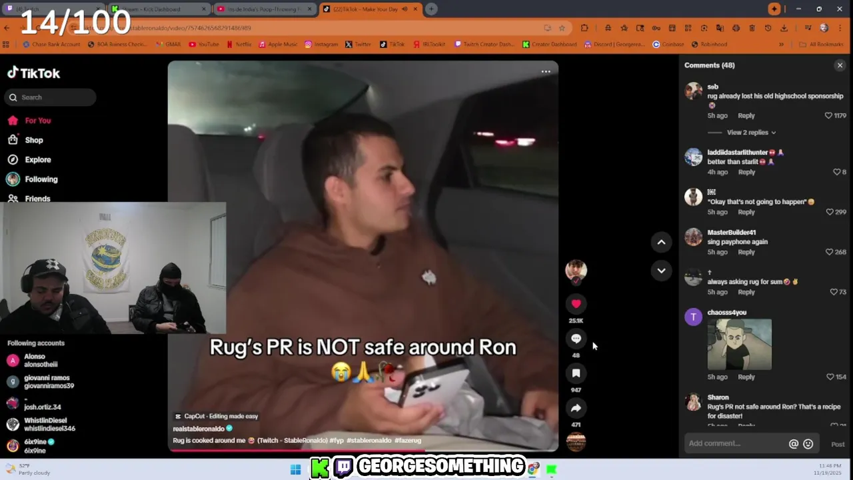
Task: Click the Post comment button
Action: tap(838, 445)
